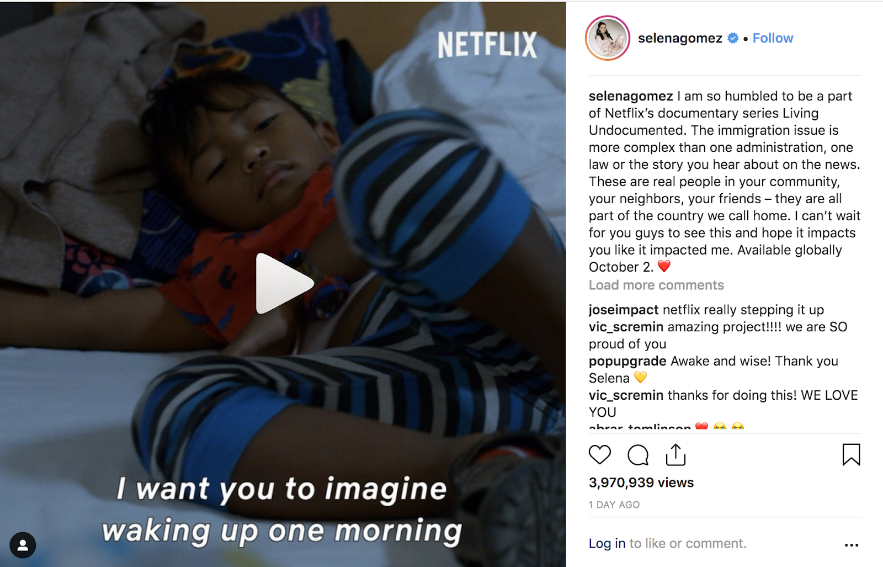
Task: Open selenagomez username in the header
Action: coord(680,38)
